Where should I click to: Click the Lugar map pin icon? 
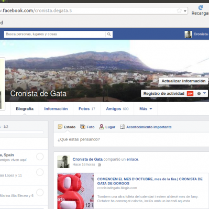click(x=102, y=127)
